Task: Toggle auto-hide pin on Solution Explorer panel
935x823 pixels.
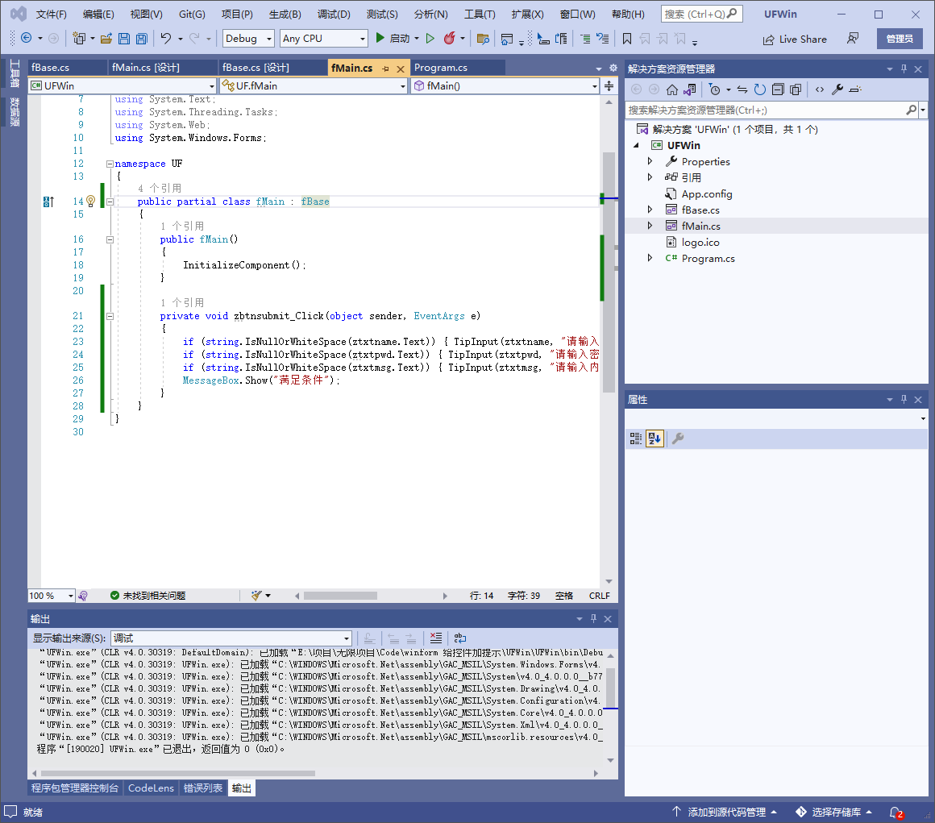Action: click(904, 69)
